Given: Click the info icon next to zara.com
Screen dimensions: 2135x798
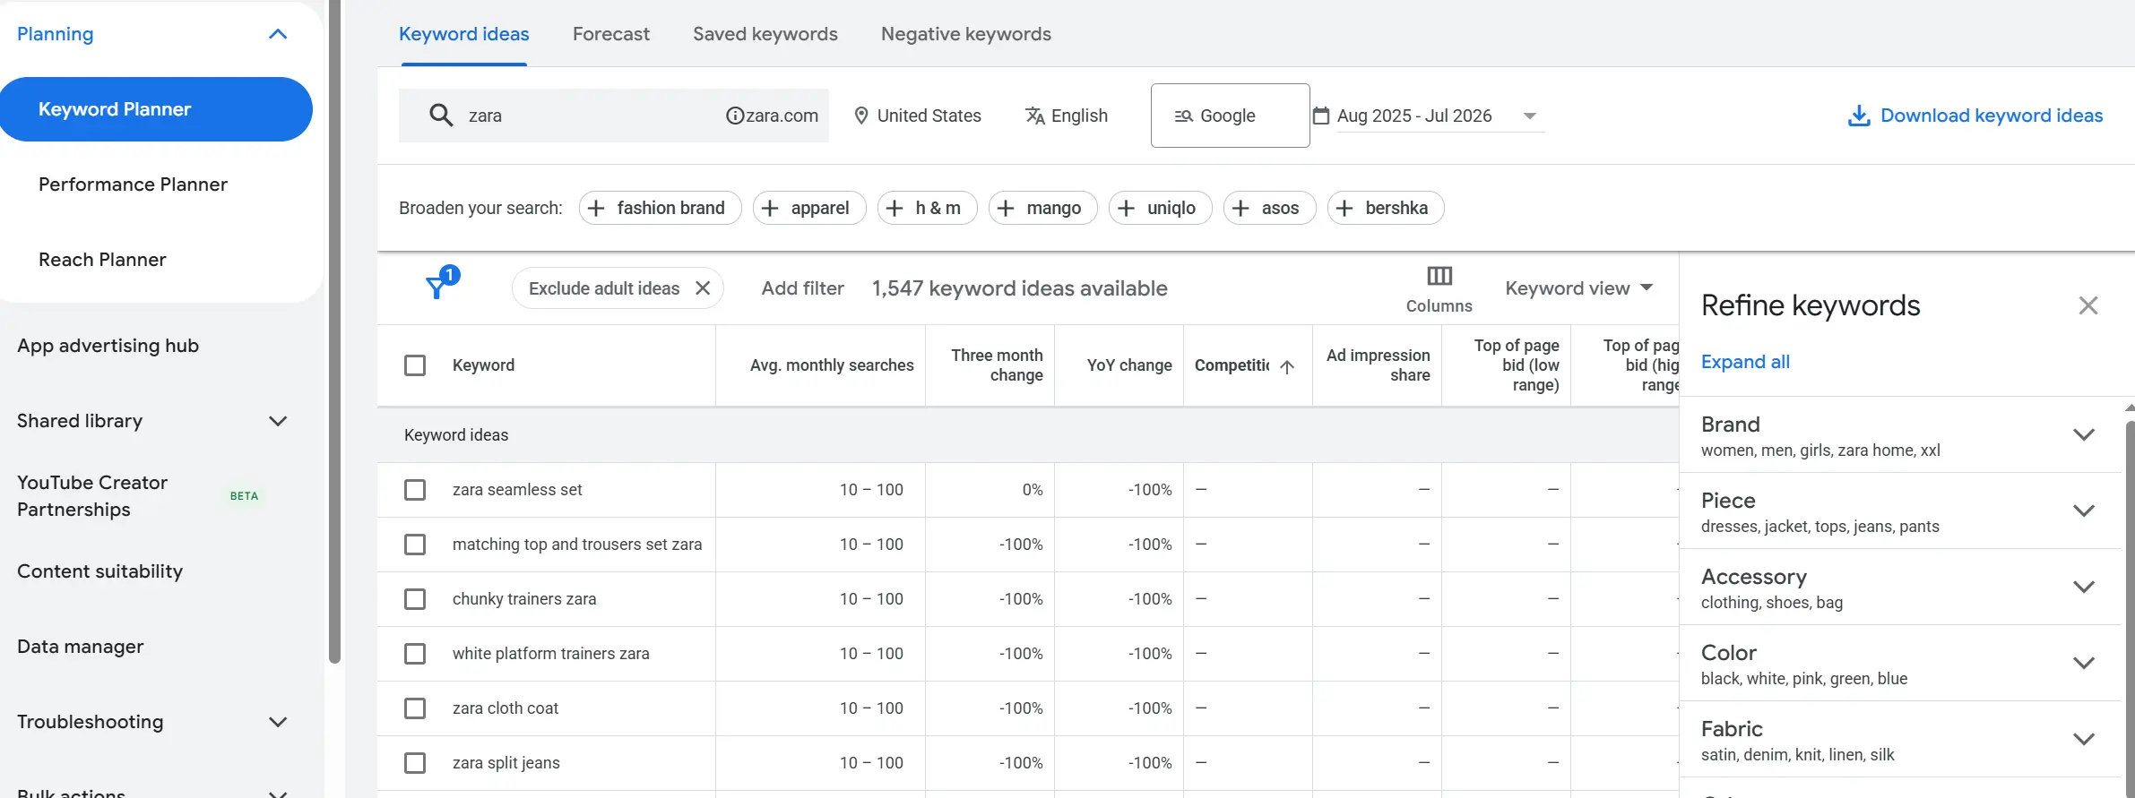Looking at the screenshot, I should pos(734,116).
